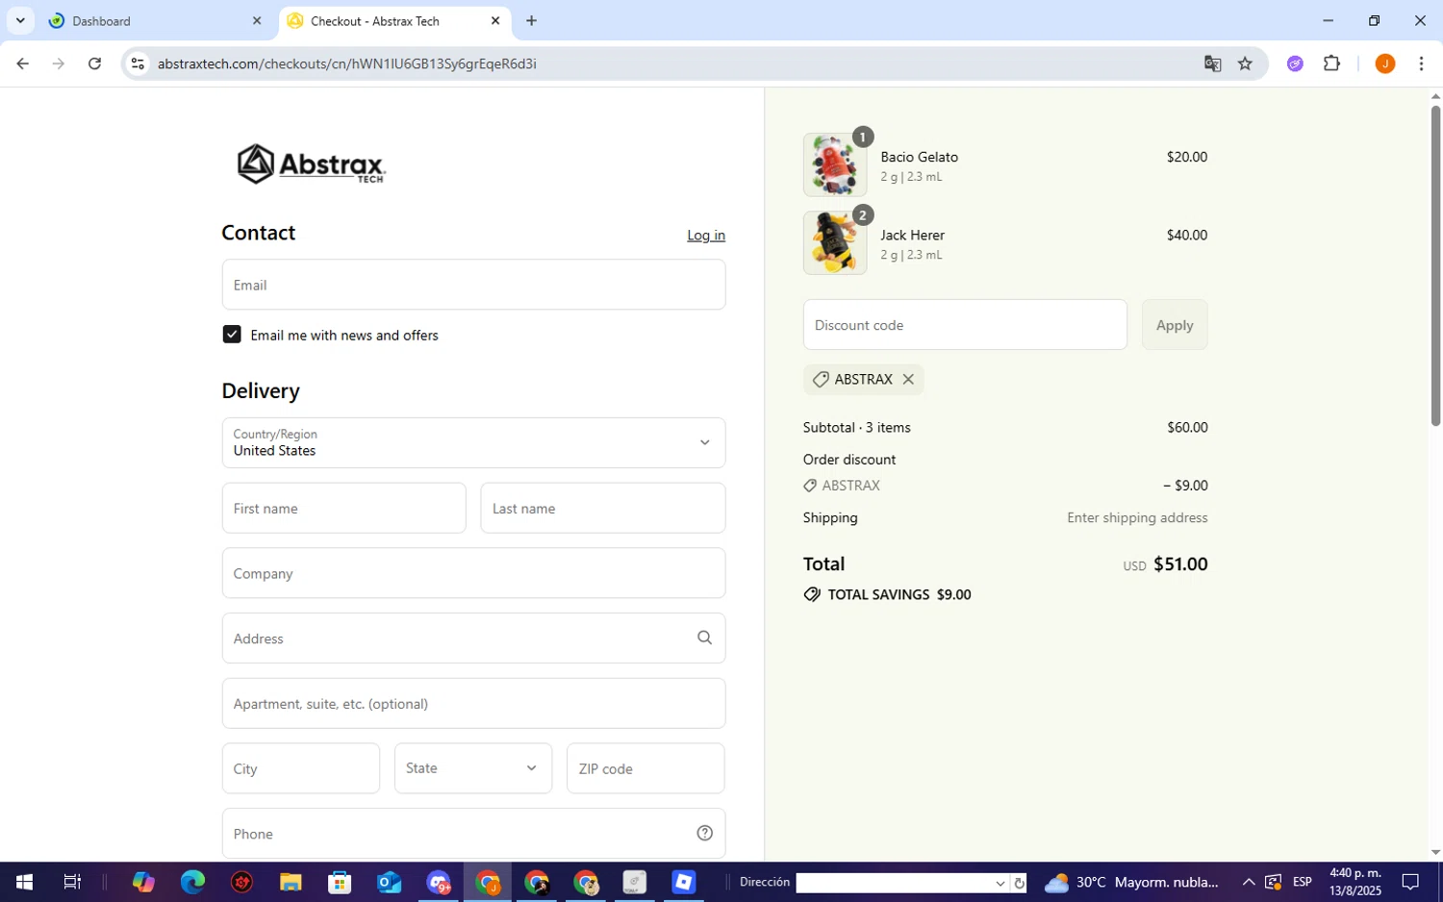Open the taskbar Dirección address dropdown
The width and height of the screenshot is (1443, 902).
coord(1000,883)
